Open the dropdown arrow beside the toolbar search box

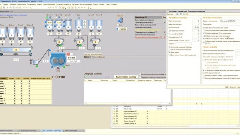click(x=48, y=7)
